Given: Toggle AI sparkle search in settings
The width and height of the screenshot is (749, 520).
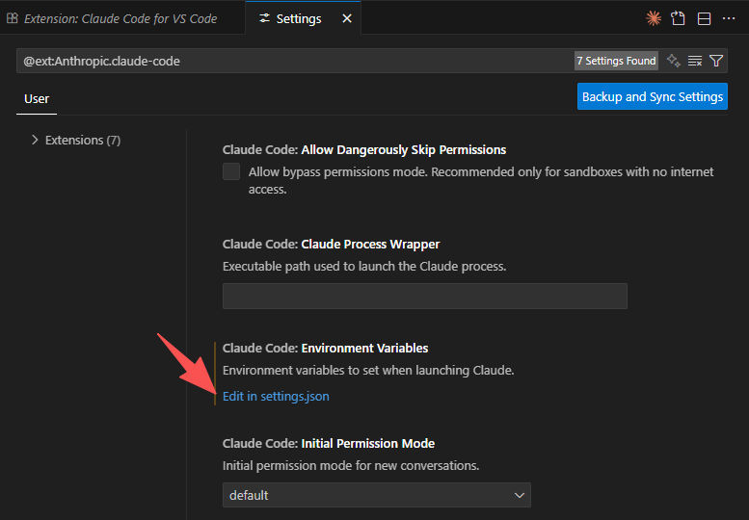Looking at the screenshot, I should 674,61.
